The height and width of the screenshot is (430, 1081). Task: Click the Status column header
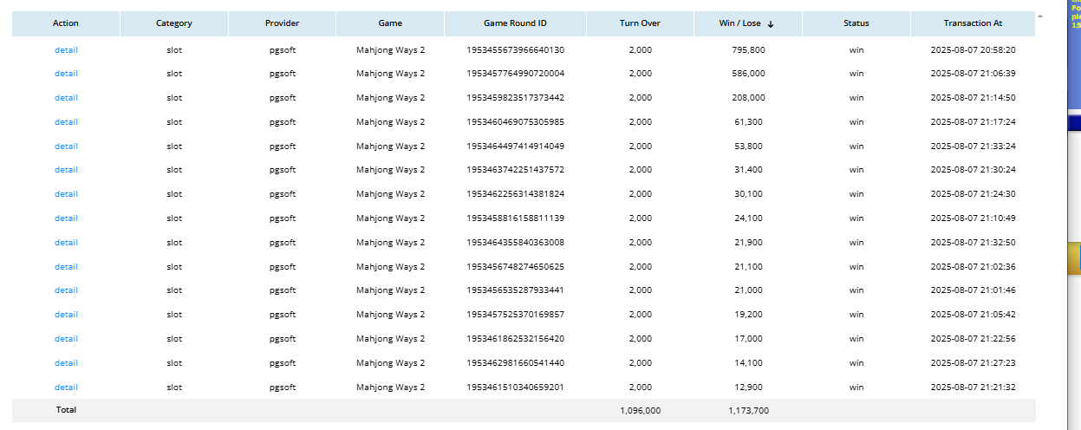pos(856,23)
